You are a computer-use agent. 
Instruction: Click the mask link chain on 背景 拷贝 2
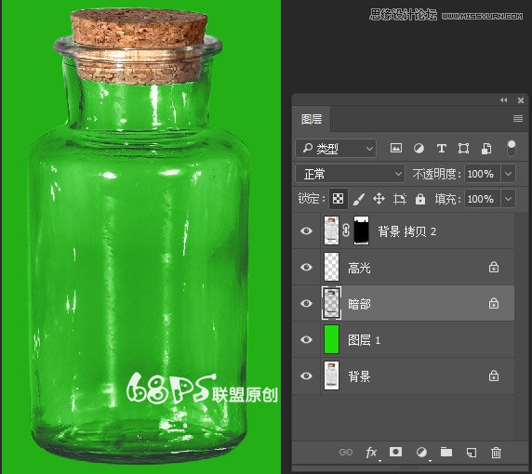pyautogui.click(x=346, y=230)
